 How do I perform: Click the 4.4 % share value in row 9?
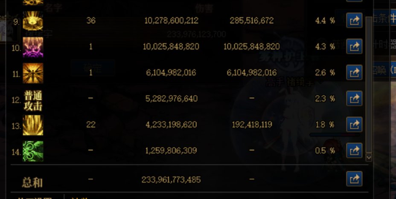click(x=325, y=21)
